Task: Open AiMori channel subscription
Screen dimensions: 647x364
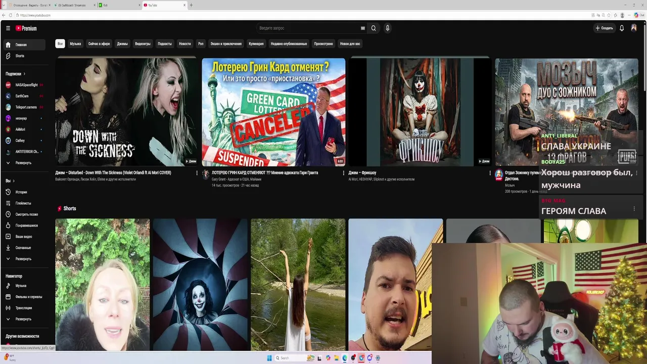Action: point(24,129)
